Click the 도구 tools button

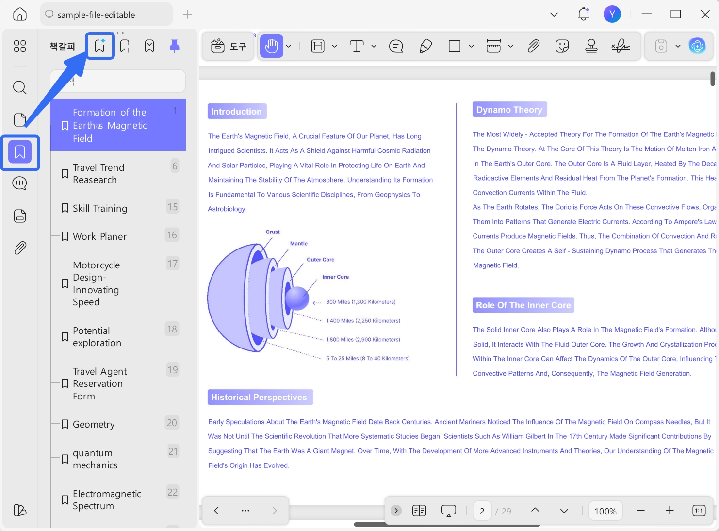pos(229,46)
